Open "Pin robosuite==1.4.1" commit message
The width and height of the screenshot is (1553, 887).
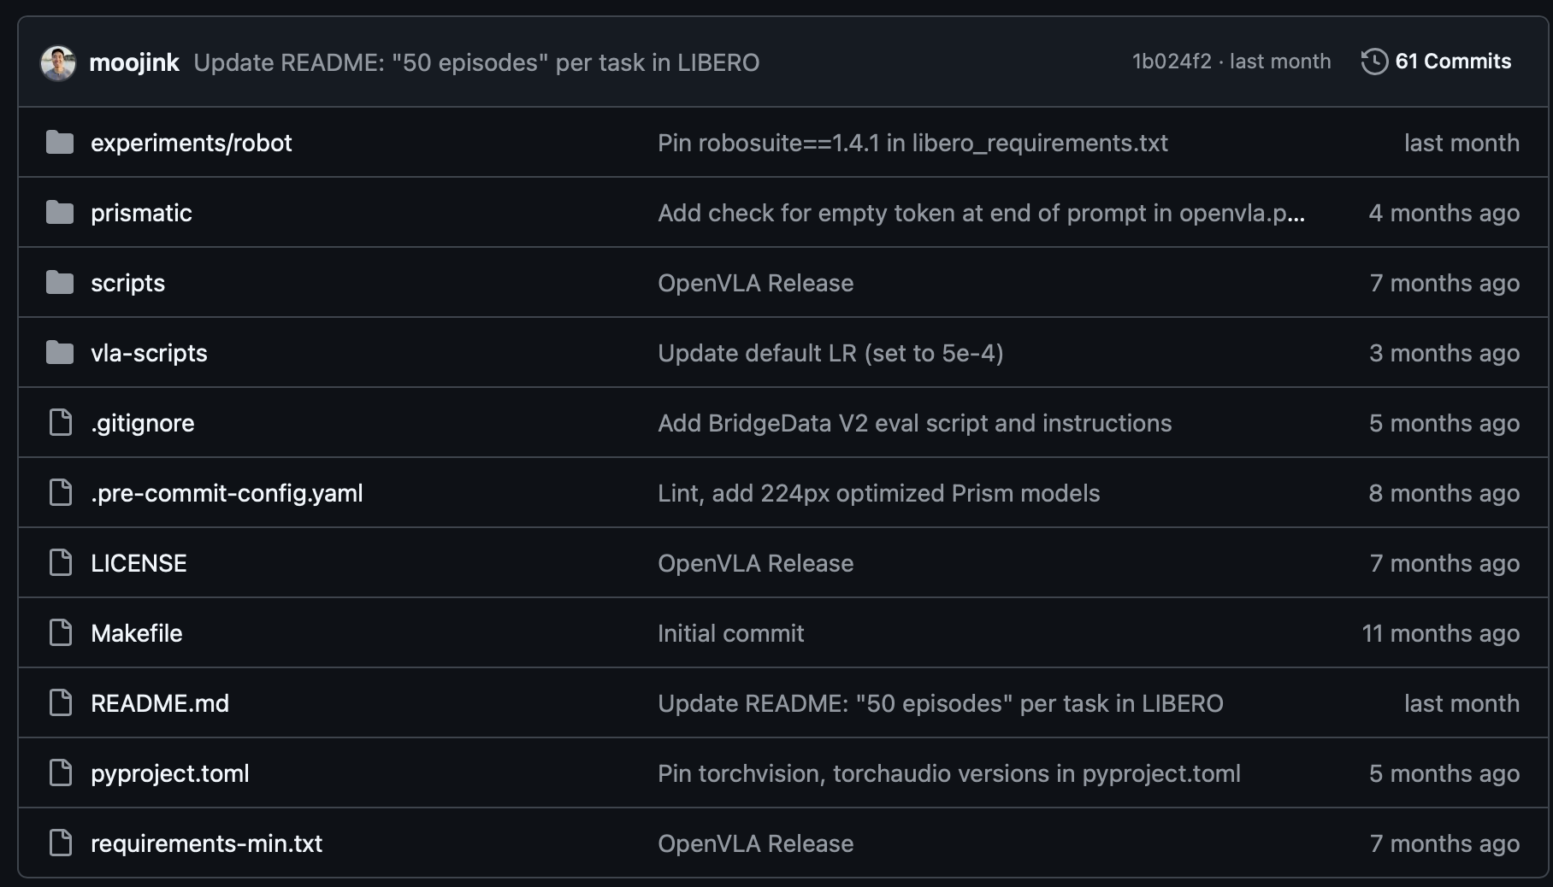912,143
